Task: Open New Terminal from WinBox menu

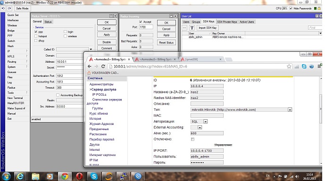Action: pyautogui.click(x=15, y=98)
